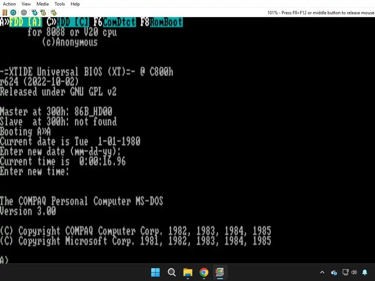375x281 pixels.
Task: Show hidden system tray icons
Action: [x=322, y=272]
